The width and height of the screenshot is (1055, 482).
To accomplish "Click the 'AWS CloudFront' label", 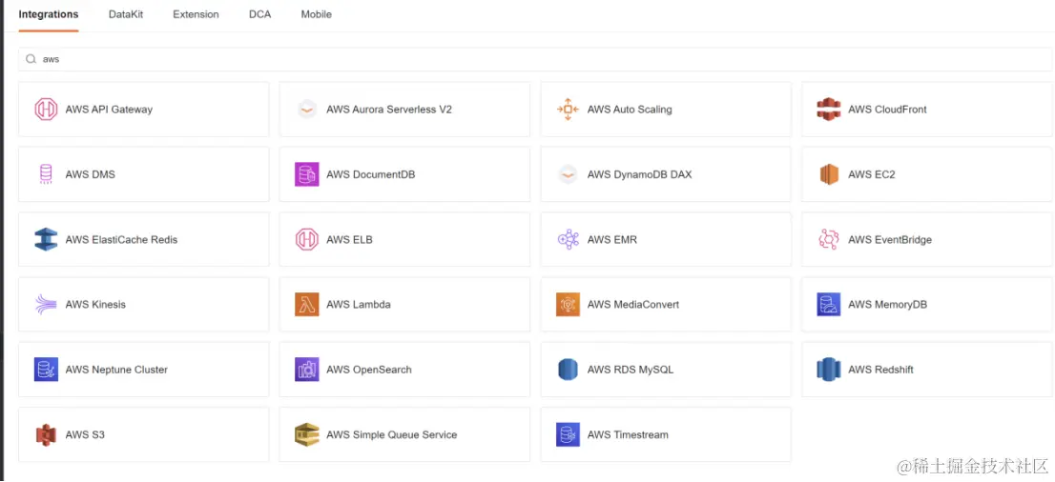I will pyautogui.click(x=887, y=110).
